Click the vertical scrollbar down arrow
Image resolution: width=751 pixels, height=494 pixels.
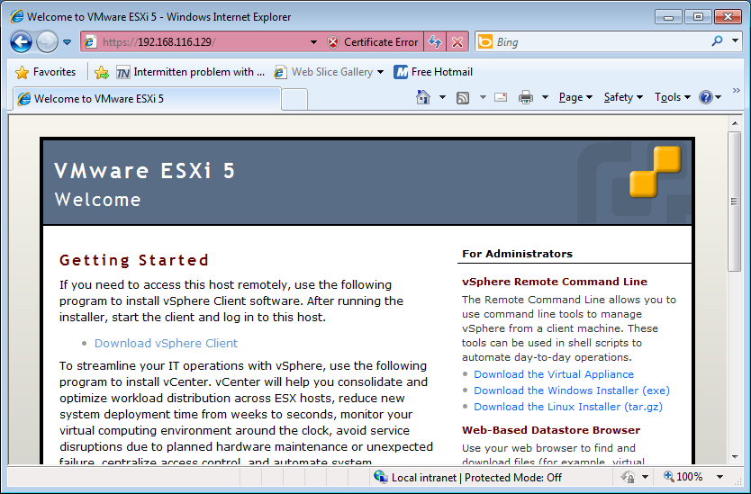pos(734,457)
